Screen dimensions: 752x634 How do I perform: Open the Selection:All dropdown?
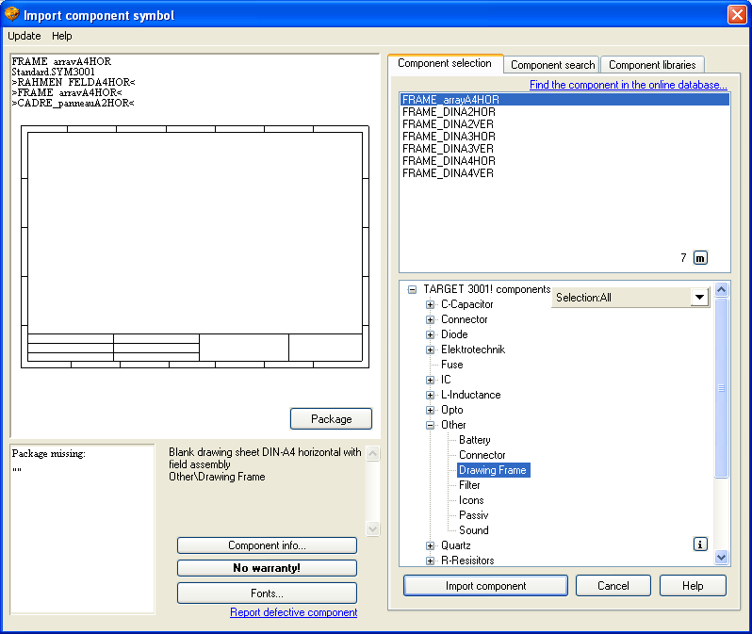[x=698, y=298]
